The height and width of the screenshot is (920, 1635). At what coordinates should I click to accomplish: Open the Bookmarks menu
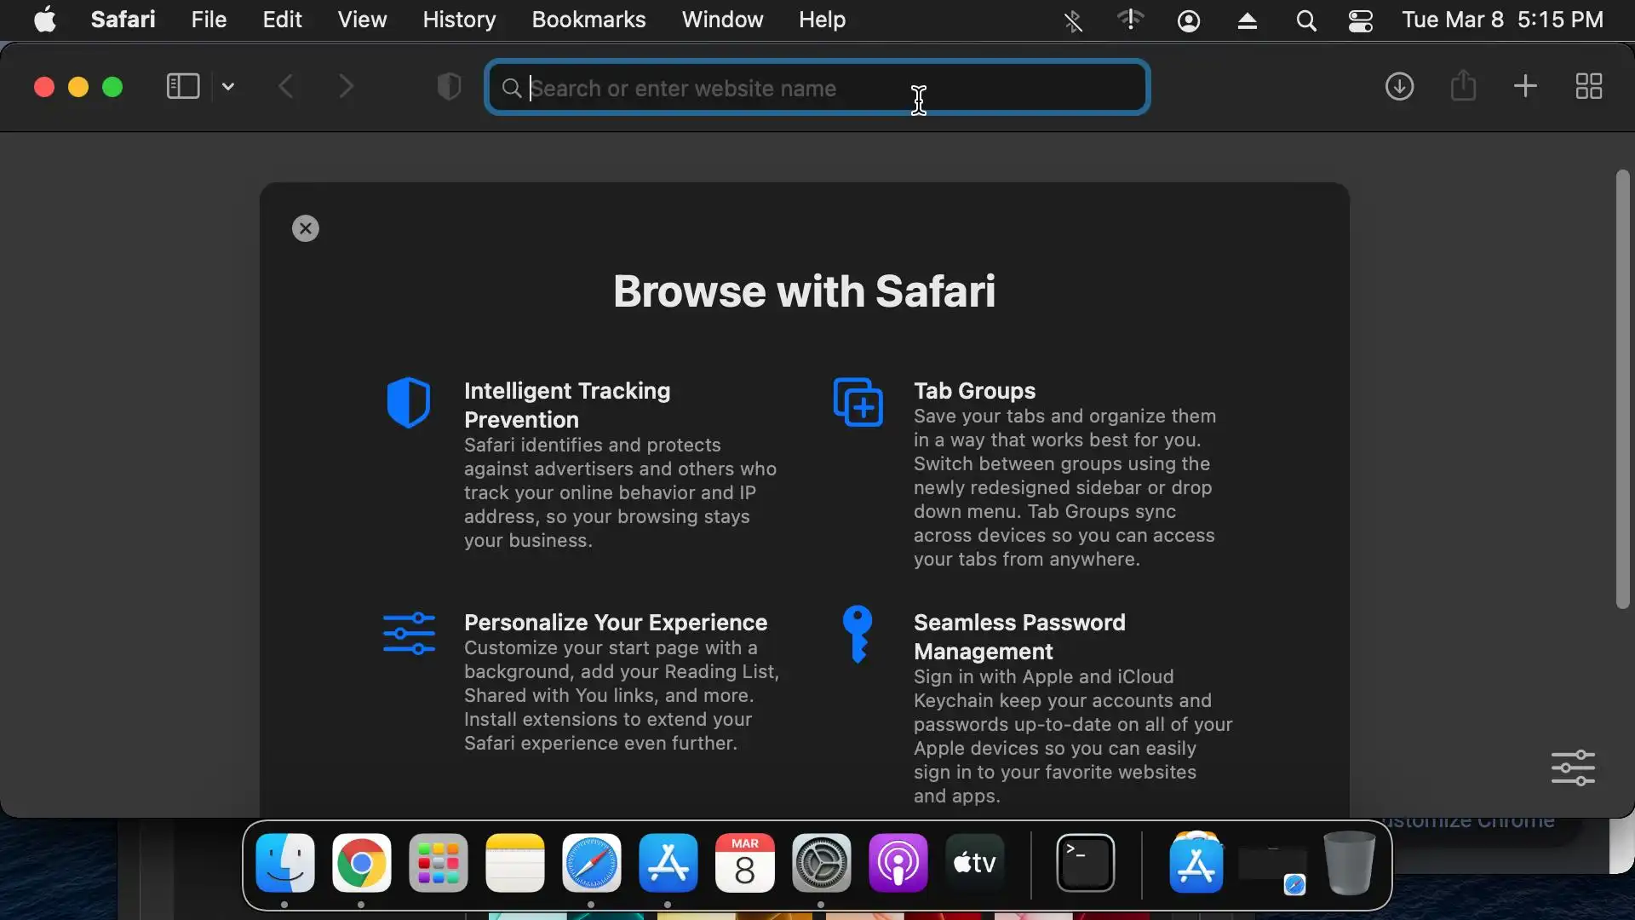click(x=588, y=20)
